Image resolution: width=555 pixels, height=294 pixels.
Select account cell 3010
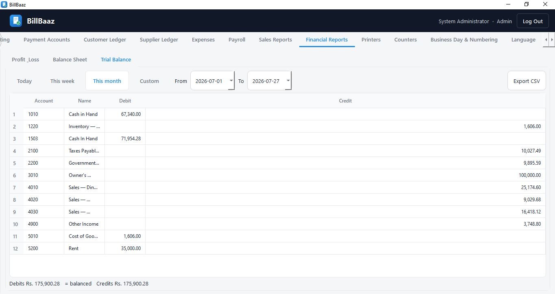pyautogui.click(x=44, y=175)
